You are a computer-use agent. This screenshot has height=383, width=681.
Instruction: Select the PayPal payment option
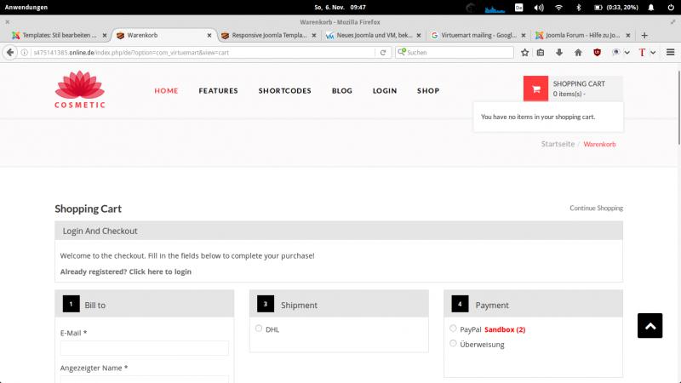(453, 329)
